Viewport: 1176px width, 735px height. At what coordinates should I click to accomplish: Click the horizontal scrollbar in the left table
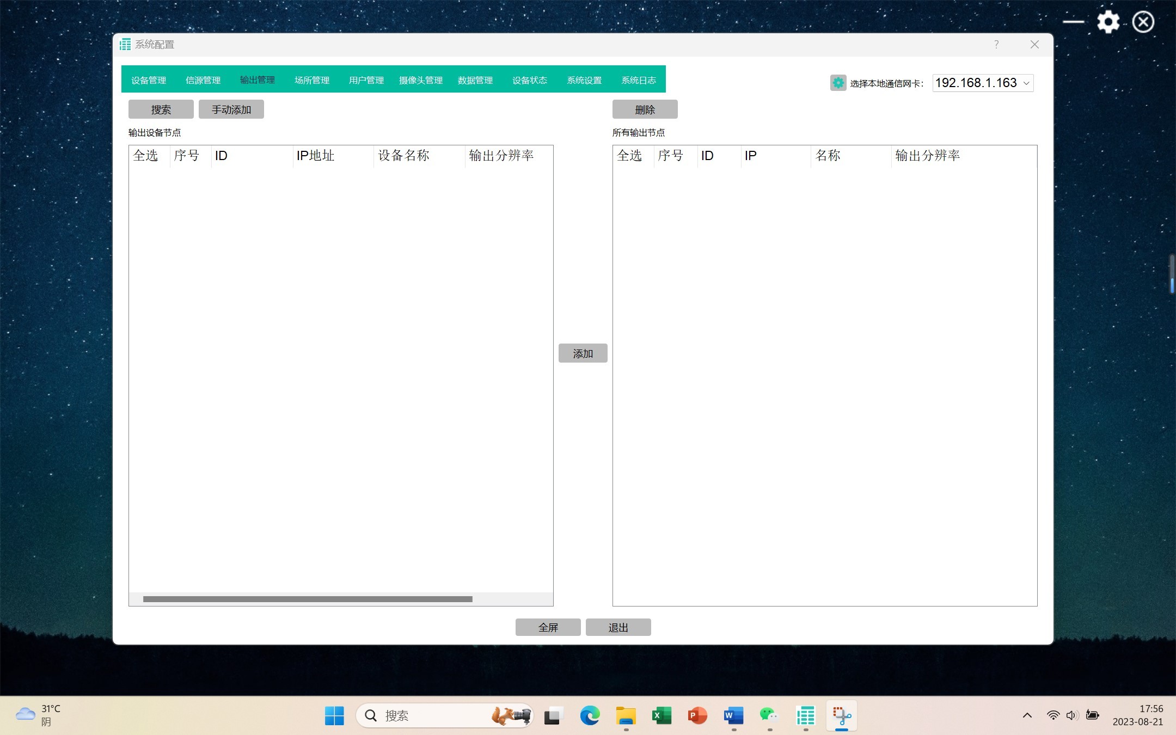point(308,599)
